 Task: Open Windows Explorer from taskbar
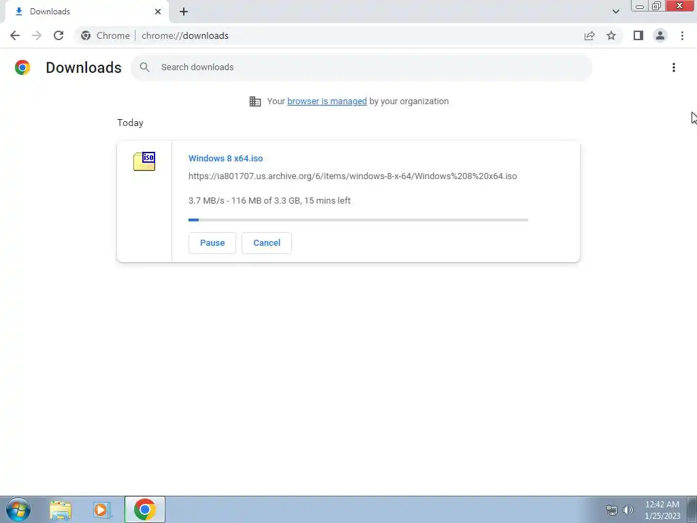tap(61, 509)
